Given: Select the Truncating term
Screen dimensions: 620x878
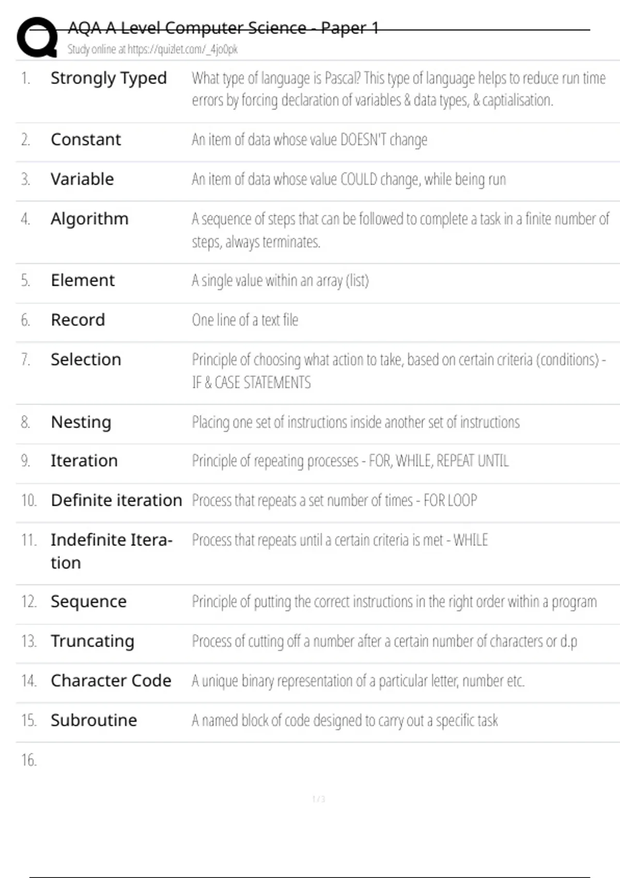Looking at the screenshot, I should pyautogui.click(x=92, y=641).
